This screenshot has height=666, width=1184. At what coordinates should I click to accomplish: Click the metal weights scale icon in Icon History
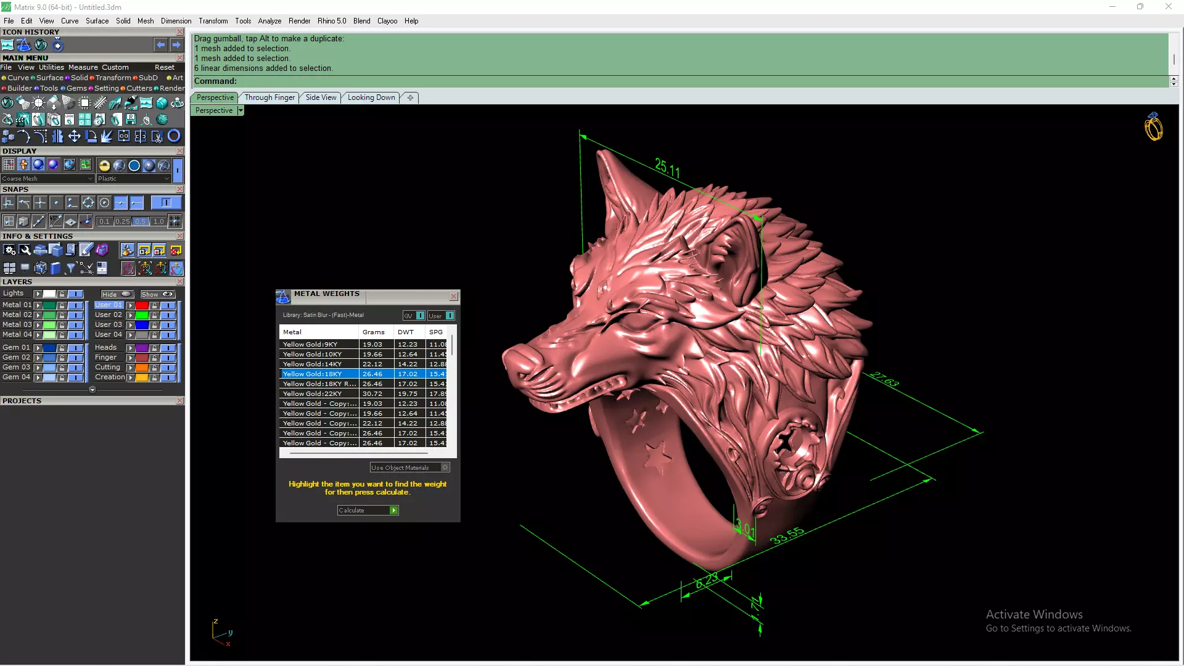point(23,45)
